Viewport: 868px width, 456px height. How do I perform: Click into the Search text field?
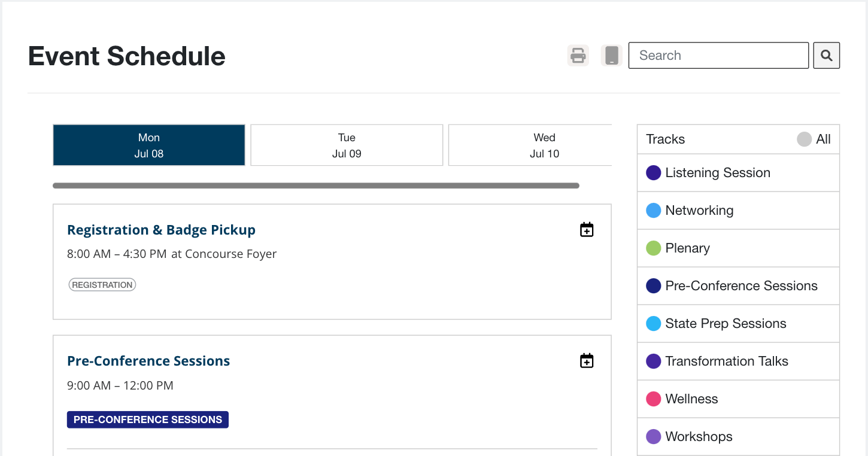[718, 56]
